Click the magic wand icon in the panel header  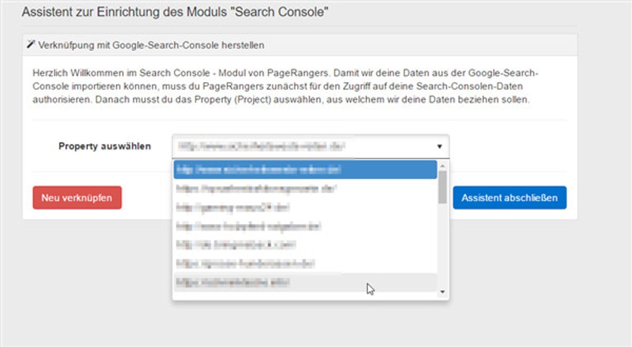(x=31, y=45)
